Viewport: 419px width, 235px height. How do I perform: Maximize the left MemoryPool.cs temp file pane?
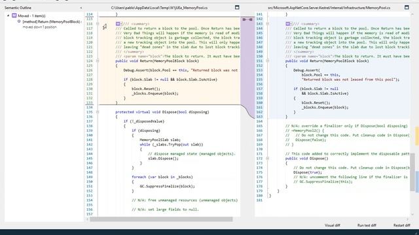[x=237, y=7]
